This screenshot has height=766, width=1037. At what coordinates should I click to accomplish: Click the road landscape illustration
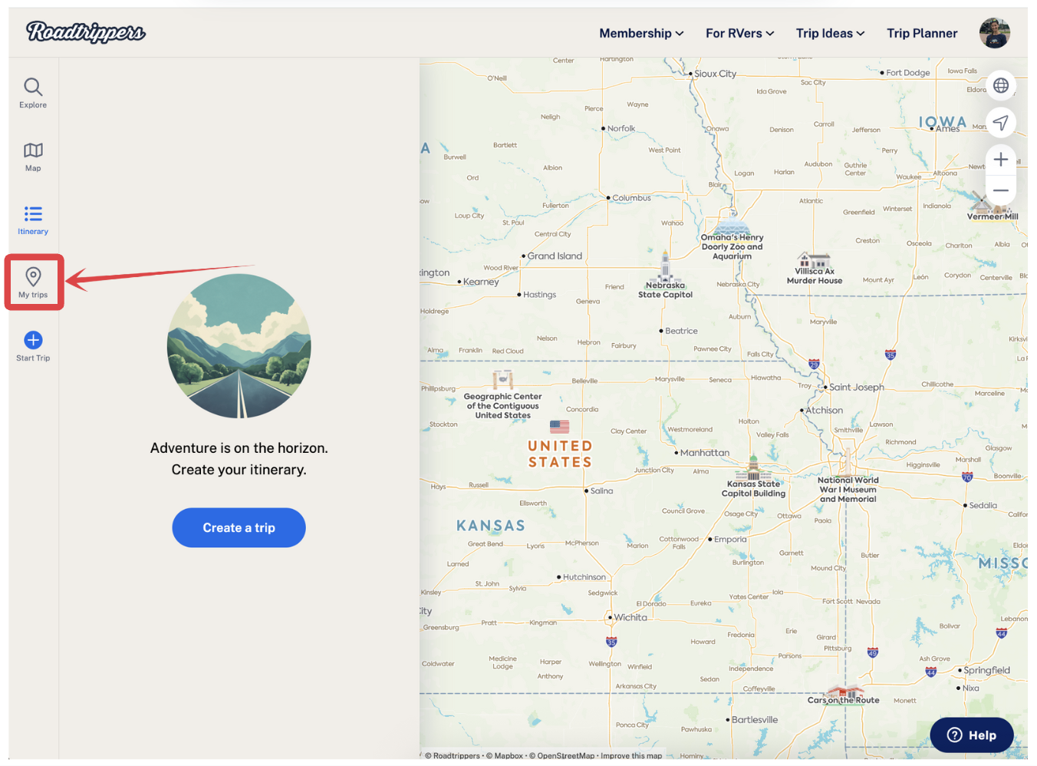click(x=239, y=345)
